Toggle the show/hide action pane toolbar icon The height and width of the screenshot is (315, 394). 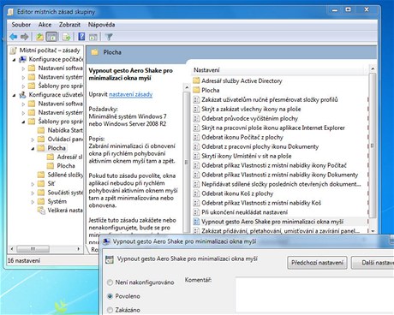pyautogui.click(x=93, y=37)
